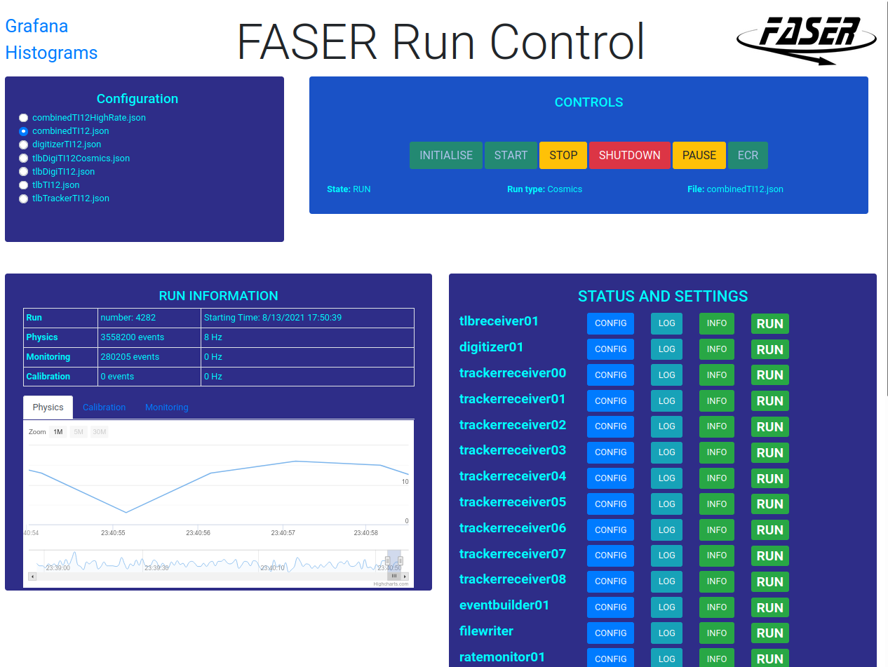The image size is (888, 667).
Task: Switch to the Monitoring chart tab
Action: (x=166, y=407)
